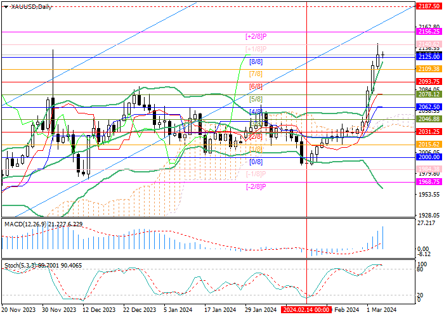Select the XAUUSD,Daily chart title
This screenshot has width=444, height=317.
coord(31,7)
